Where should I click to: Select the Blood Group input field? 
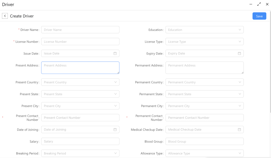pos(204,141)
